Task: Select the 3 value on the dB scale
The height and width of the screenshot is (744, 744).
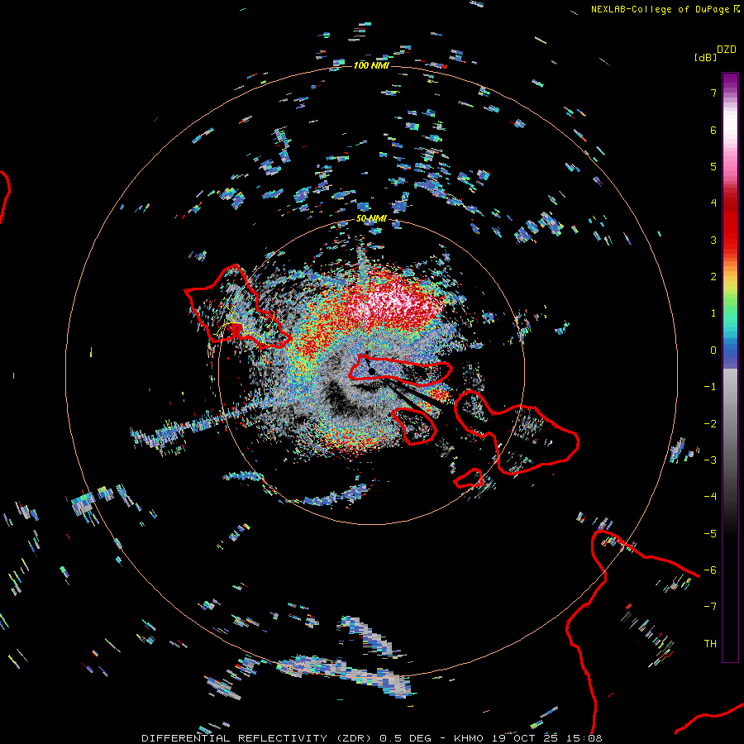Action: pos(713,240)
